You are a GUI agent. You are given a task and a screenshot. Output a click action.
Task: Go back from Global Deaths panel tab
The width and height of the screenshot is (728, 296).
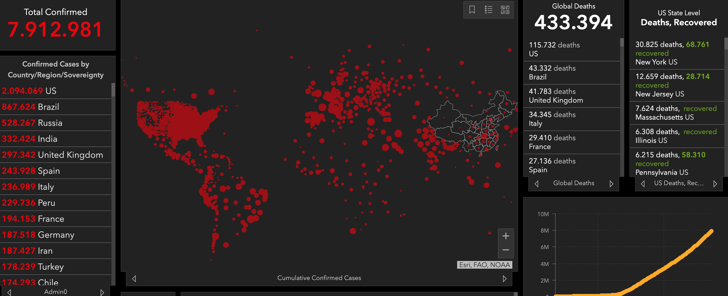pos(536,184)
